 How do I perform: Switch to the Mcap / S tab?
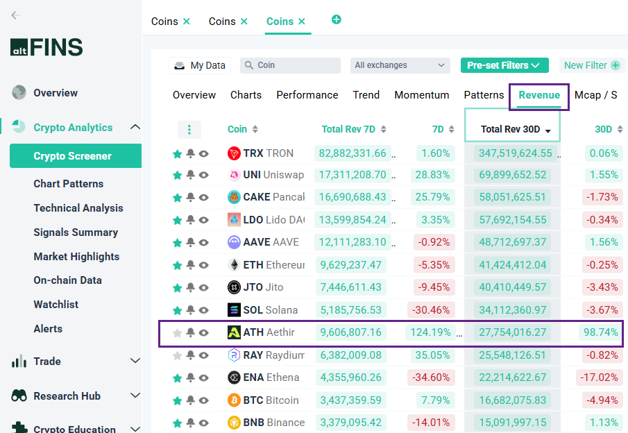tap(595, 95)
